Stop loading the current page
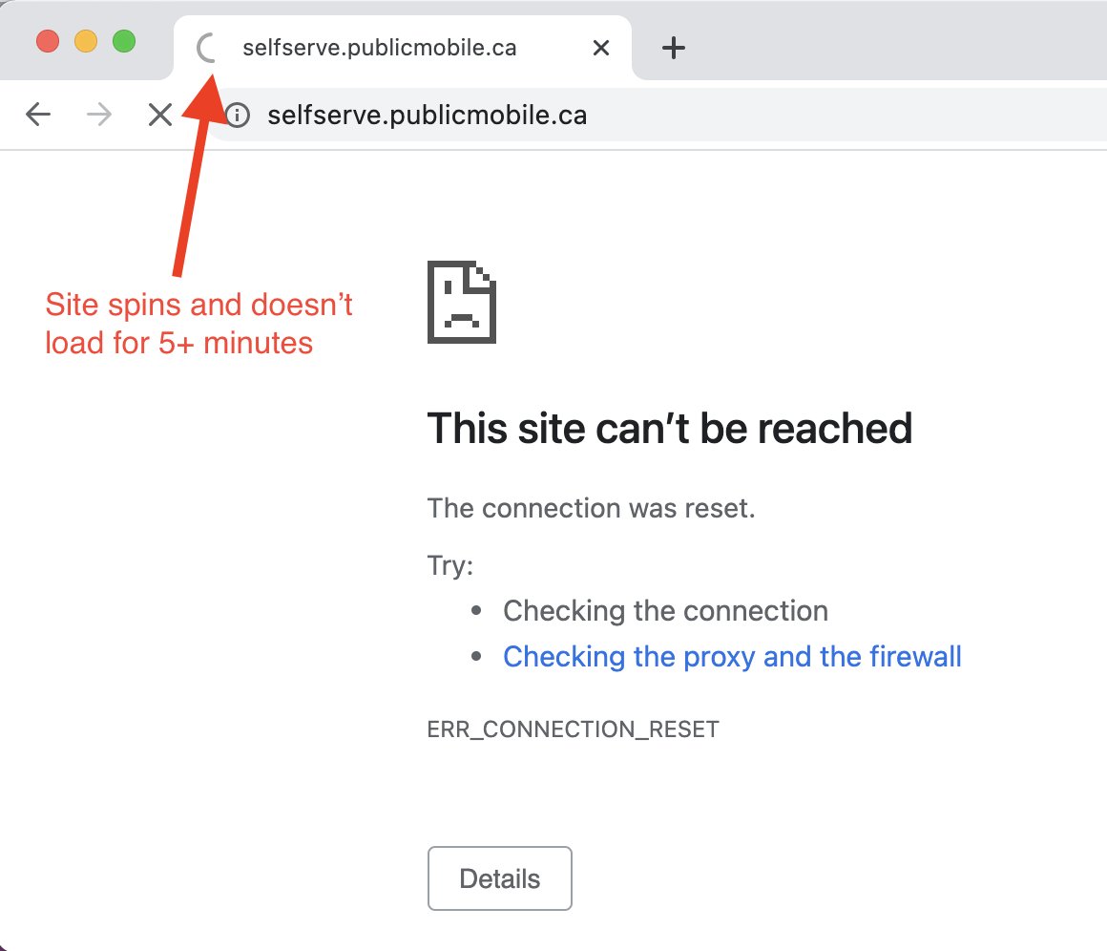The image size is (1107, 951). tap(159, 116)
